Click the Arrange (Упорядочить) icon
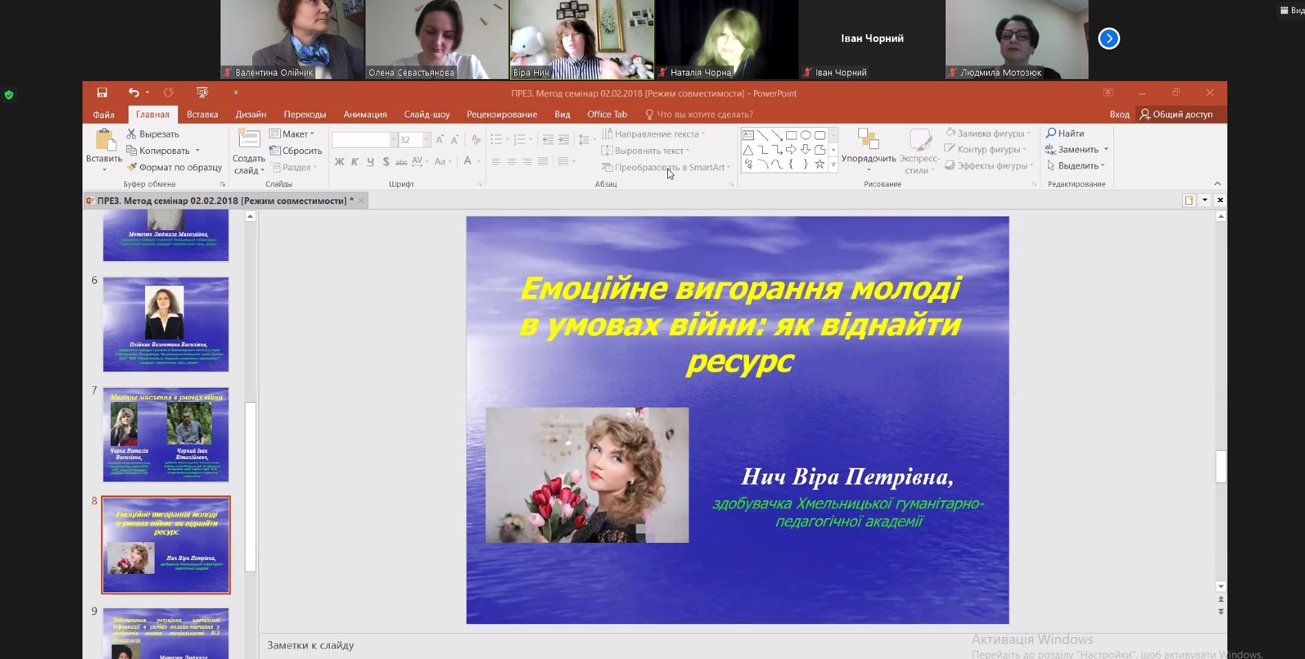The height and width of the screenshot is (659, 1305). pyautogui.click(x=869, y=140)
